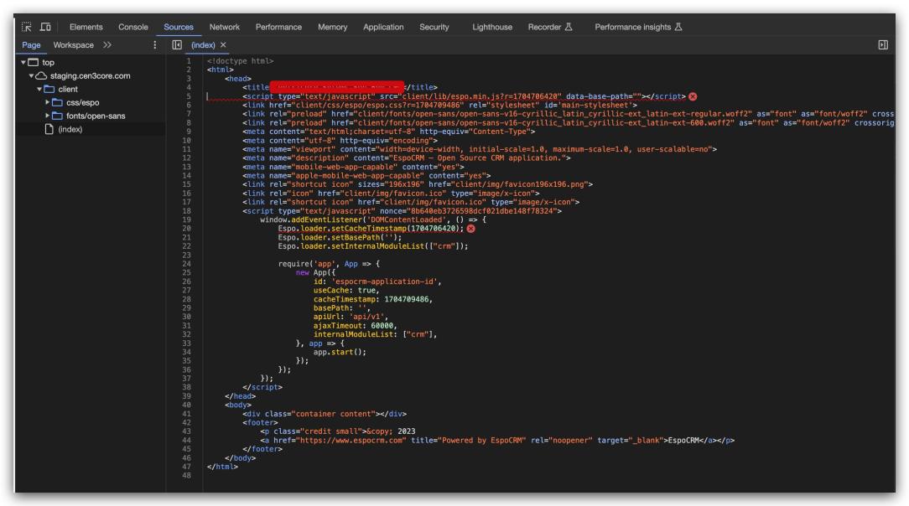Screen dimensions: 909x506
Task: Switch to the Performance tab
Action: click(x=278, y=27)
